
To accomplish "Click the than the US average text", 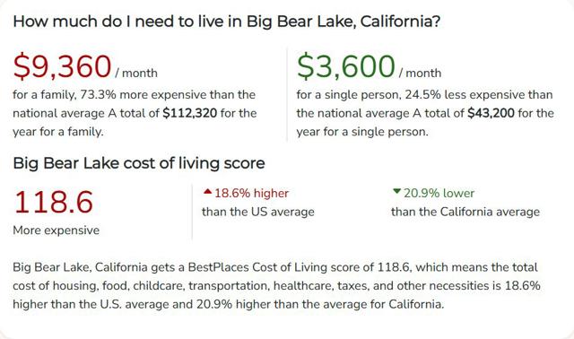I will [258, 212].
